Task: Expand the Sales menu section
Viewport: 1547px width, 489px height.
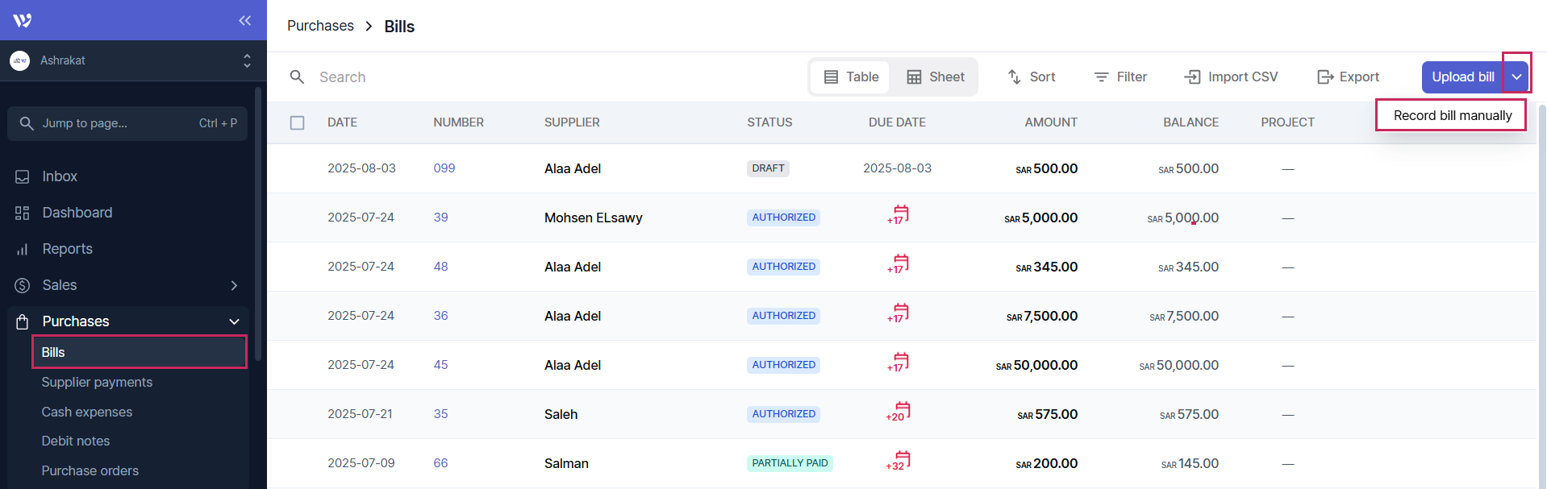Action: coord(234,285)
